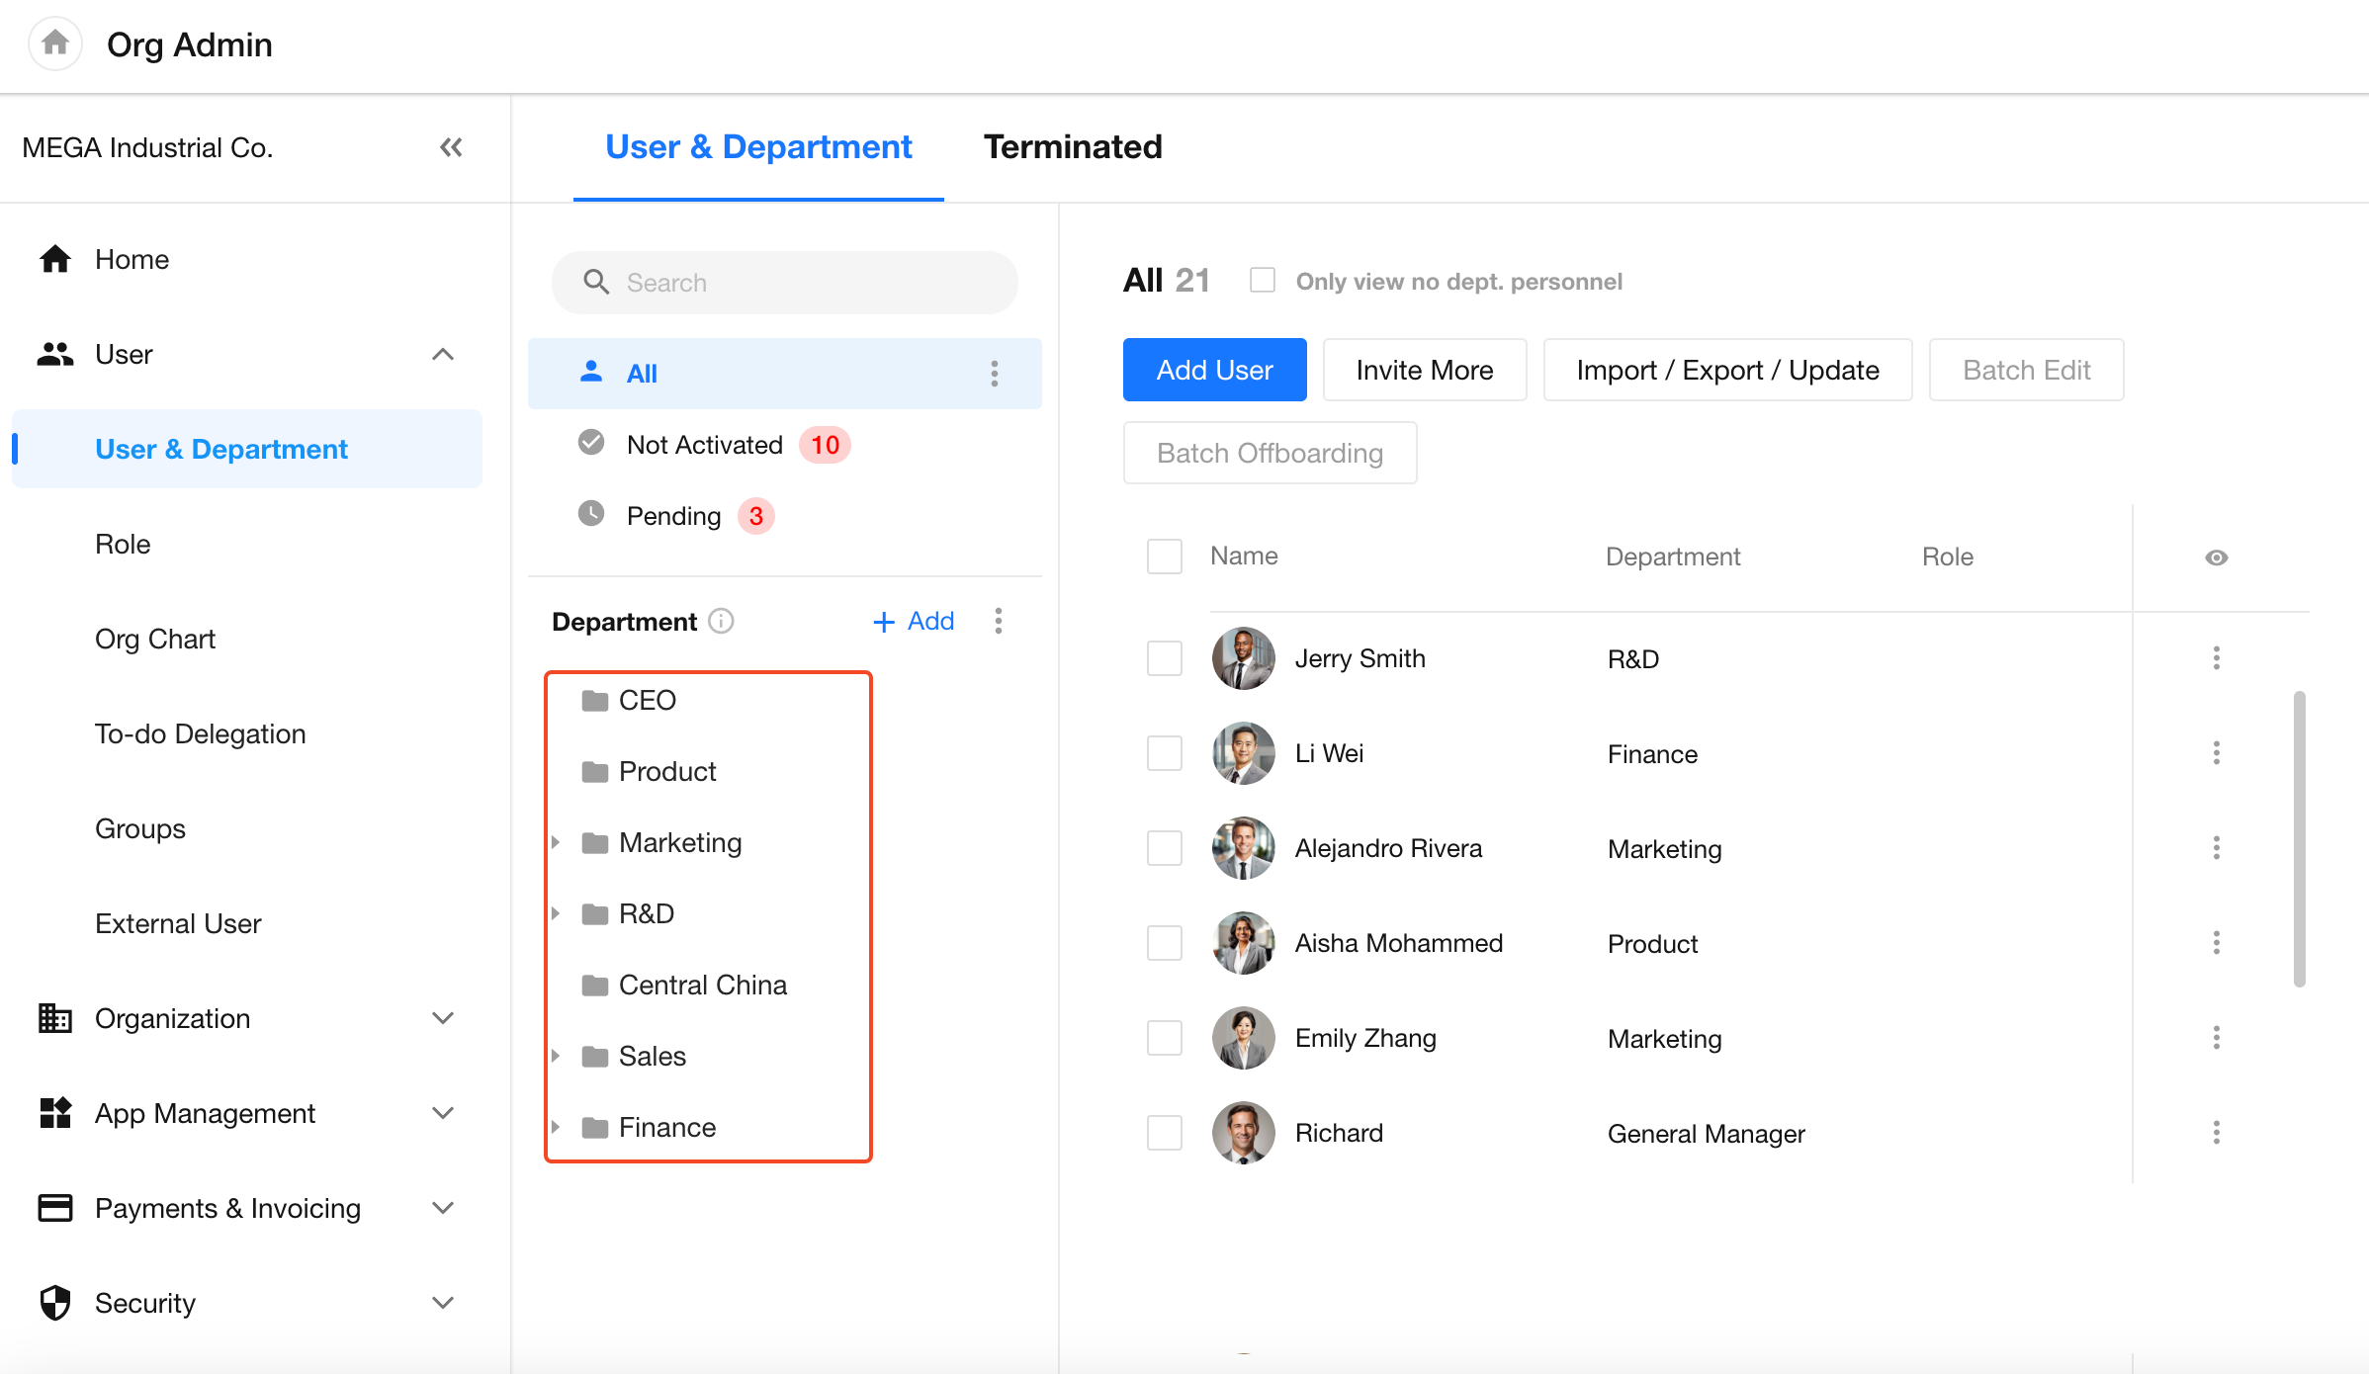2369x1374 pixels.
Task: Click the Add department link
Action: coord(914,621)
